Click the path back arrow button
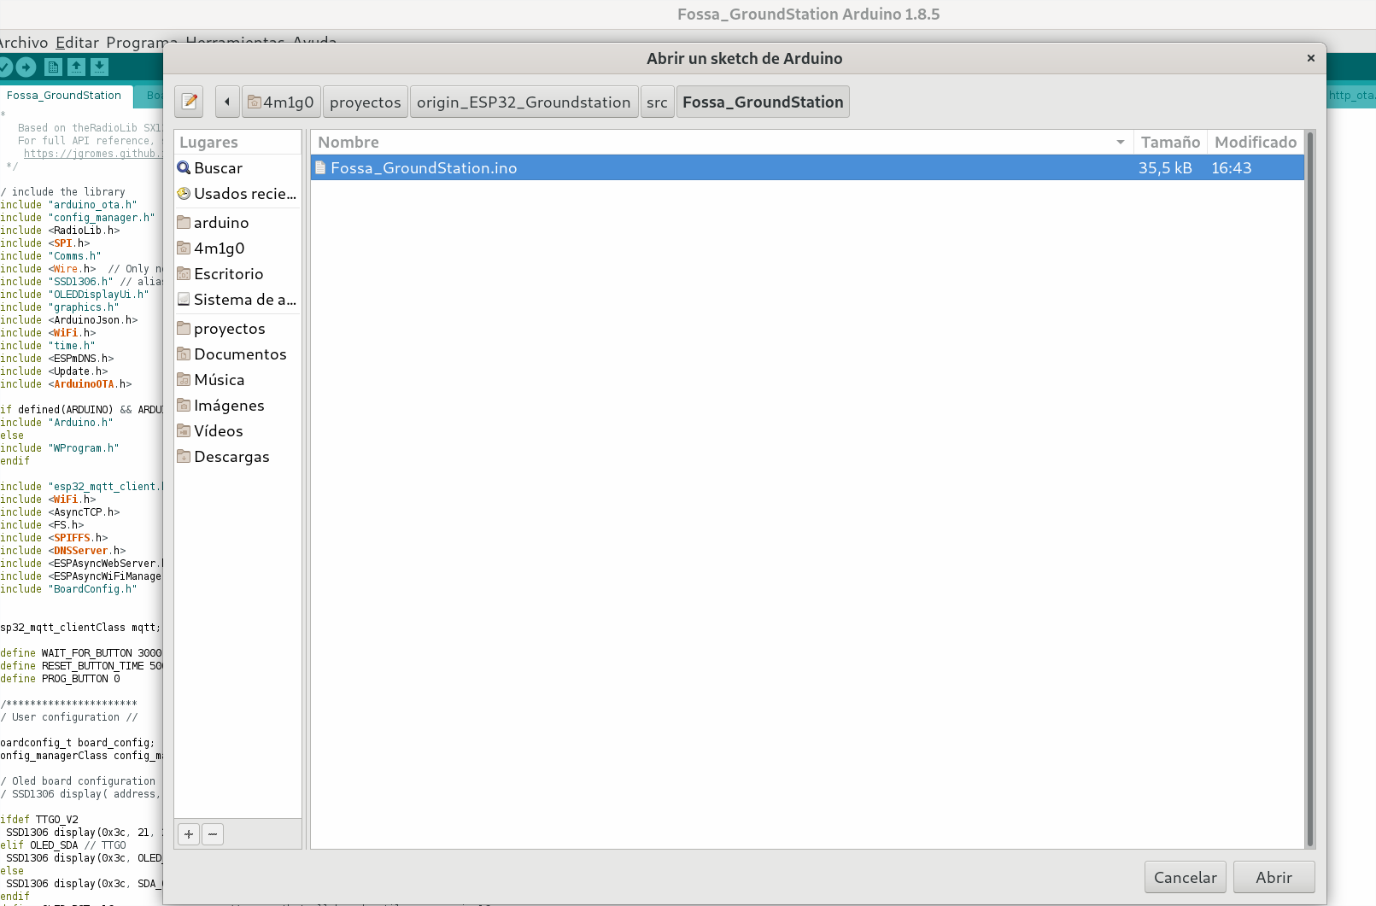Viewport: 1376px width, 906px height. 226,102
